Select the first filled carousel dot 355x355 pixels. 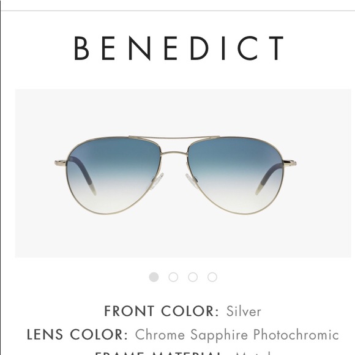(x=154, y=277)
